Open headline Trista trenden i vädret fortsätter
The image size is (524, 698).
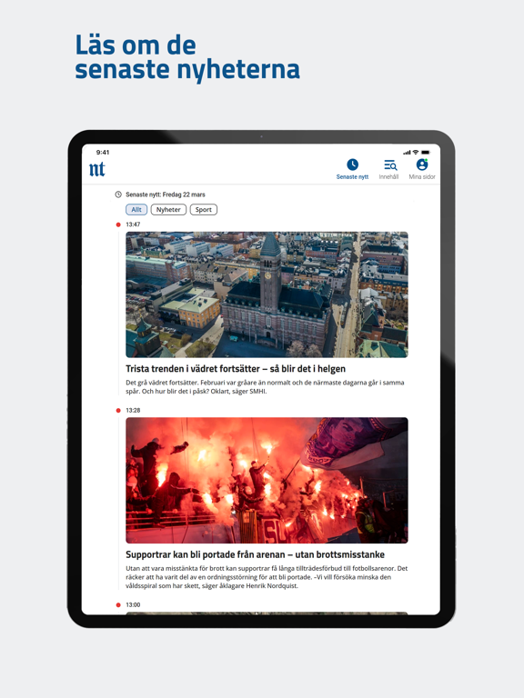tap(236, 369)
